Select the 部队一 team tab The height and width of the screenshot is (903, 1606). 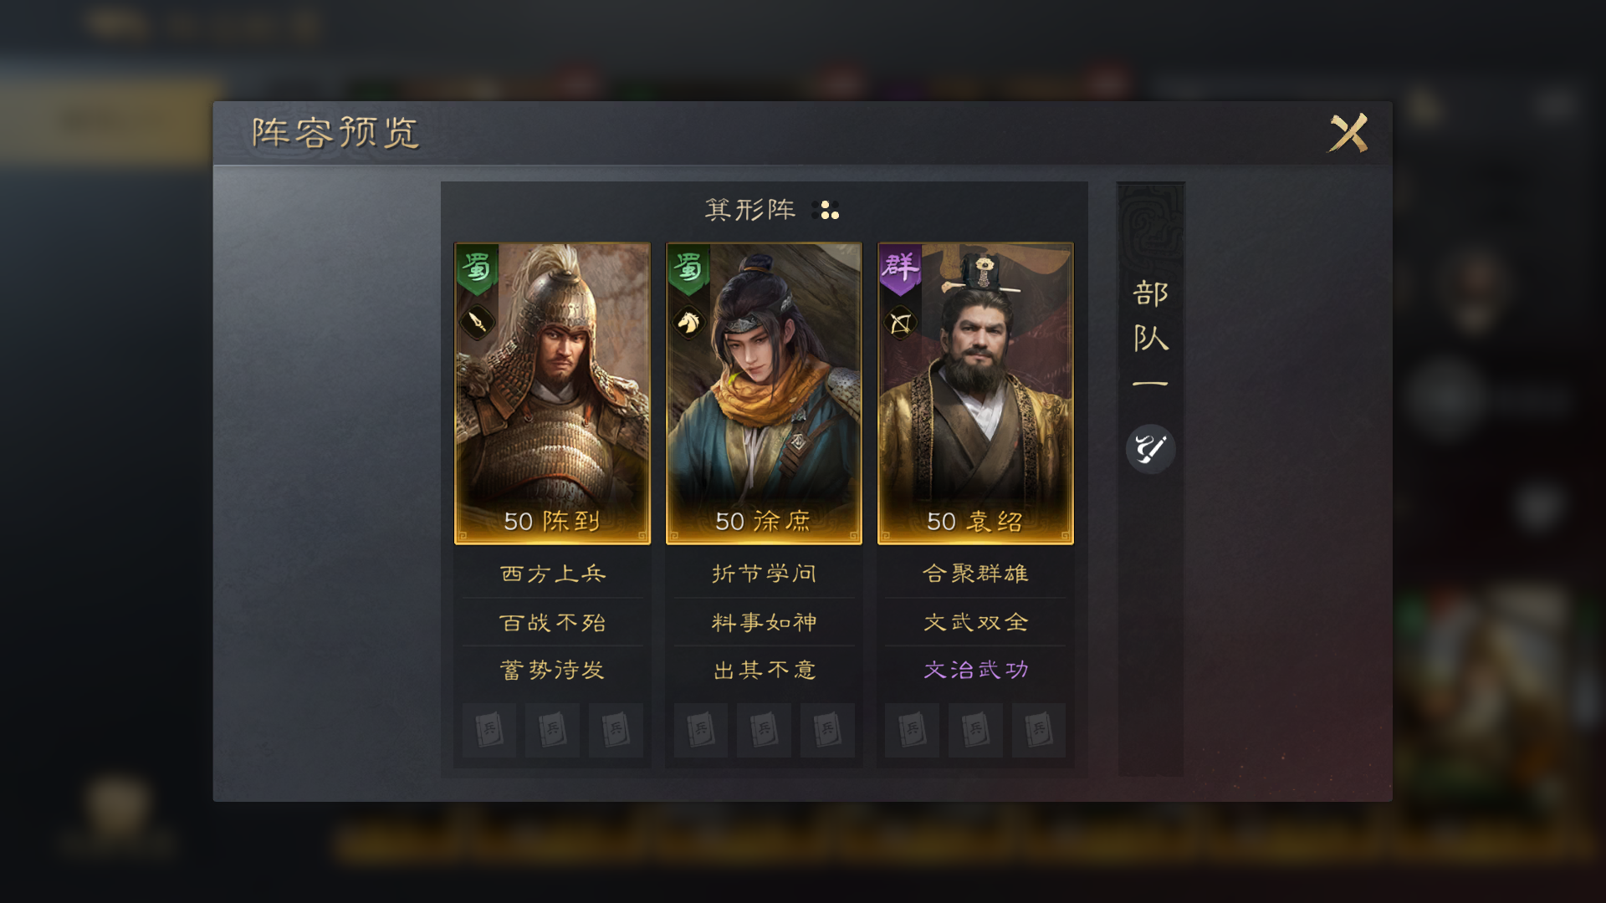click(x=1150, y=334)
